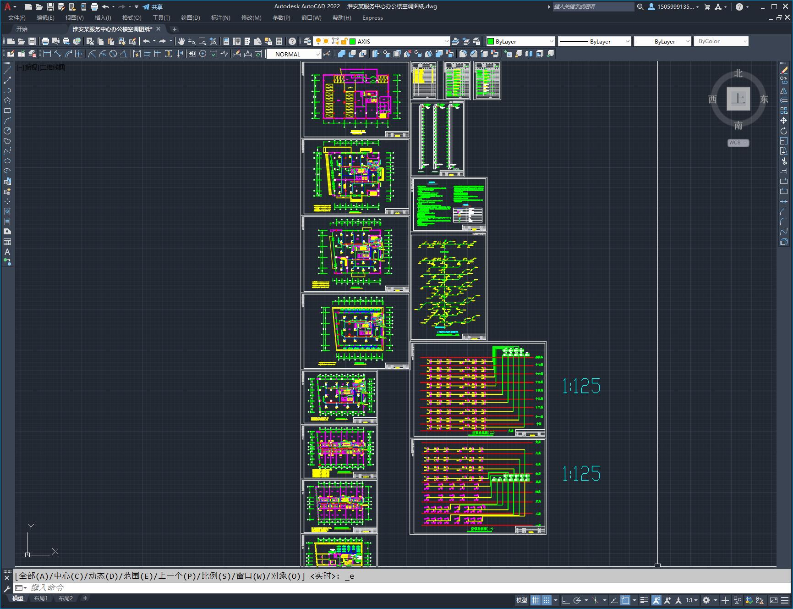793x609 pixels.
Task: Activate the Pan hand tool
Action: pos(181,41)
